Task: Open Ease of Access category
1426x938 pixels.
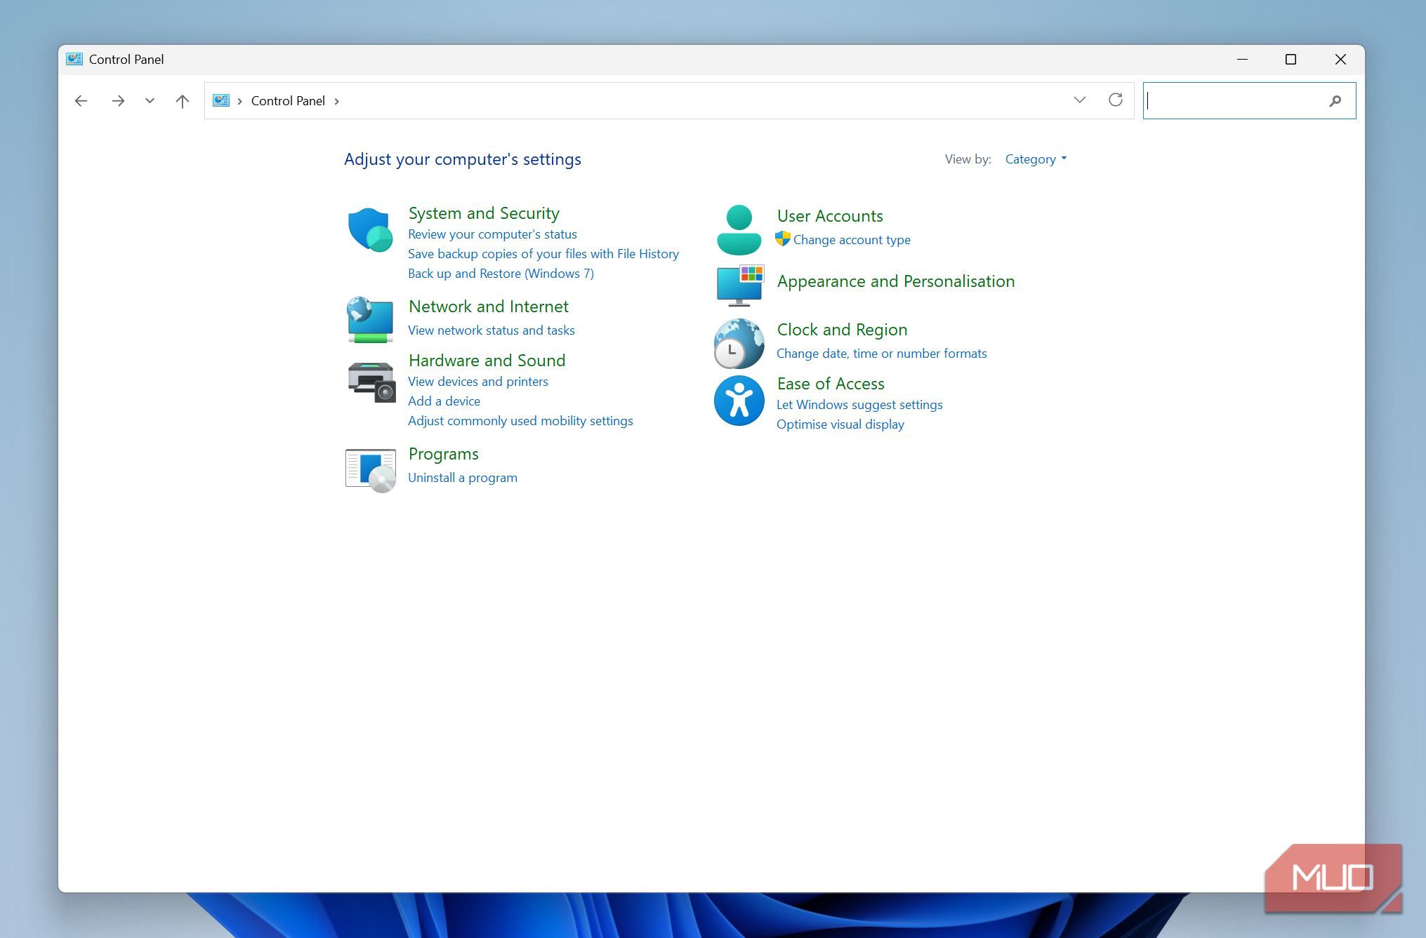Action: click(x=831, y=384)
